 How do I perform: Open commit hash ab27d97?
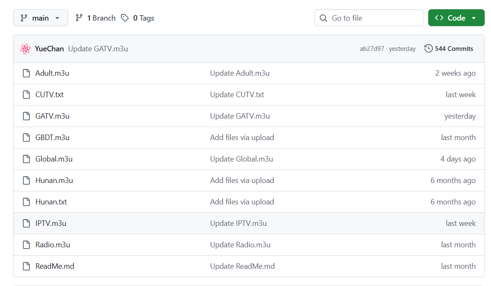[x=372, y=49]
